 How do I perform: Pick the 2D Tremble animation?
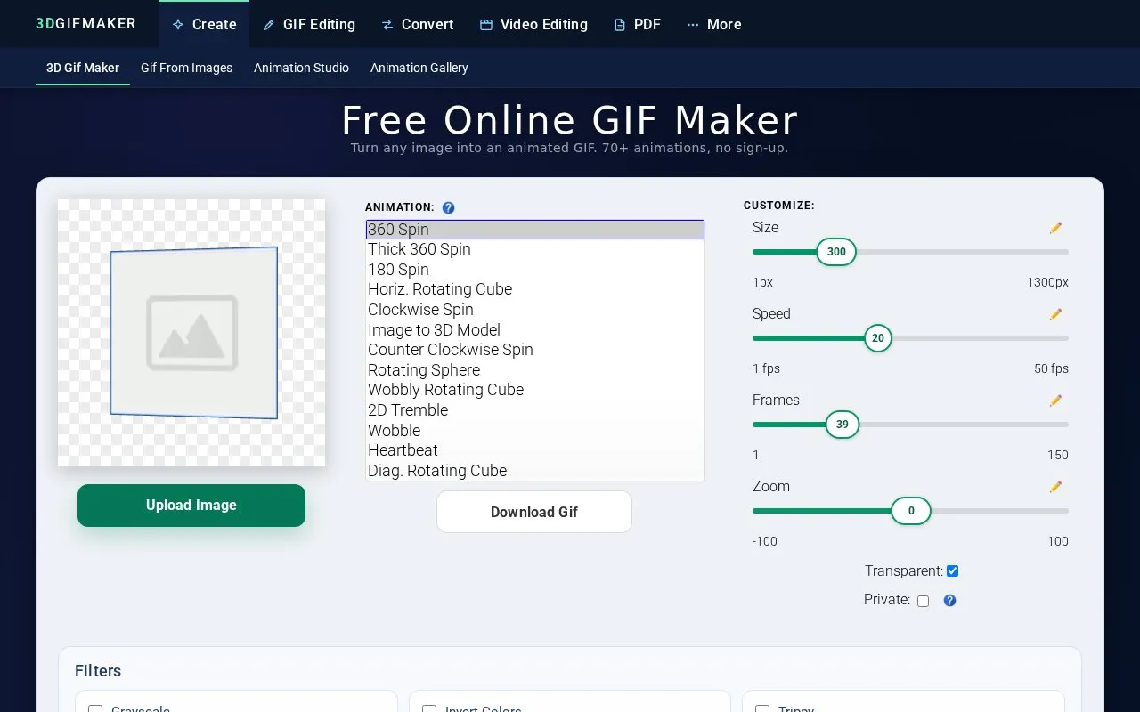point(535,410)
